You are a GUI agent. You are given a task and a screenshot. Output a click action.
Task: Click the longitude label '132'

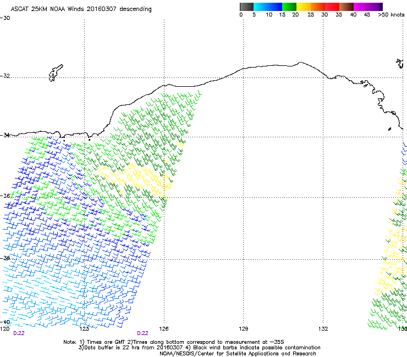tap(323, 329)
